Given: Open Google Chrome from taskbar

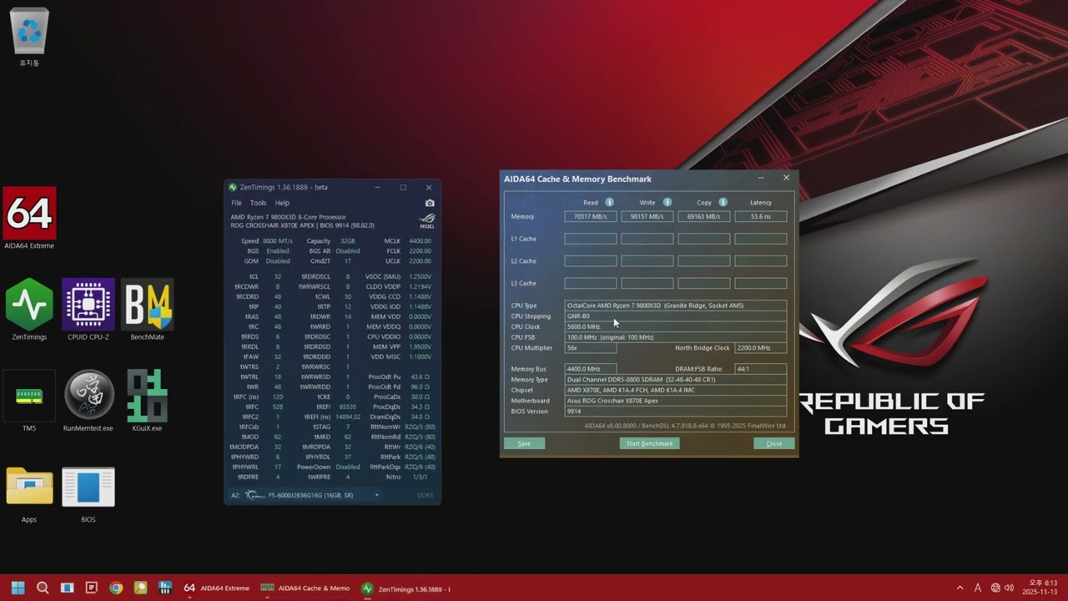Looking at the screenshot, I should [116, 588].
